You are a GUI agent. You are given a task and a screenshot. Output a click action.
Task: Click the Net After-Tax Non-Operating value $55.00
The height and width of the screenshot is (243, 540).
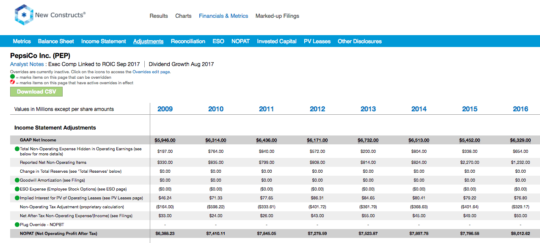point(368,216)
